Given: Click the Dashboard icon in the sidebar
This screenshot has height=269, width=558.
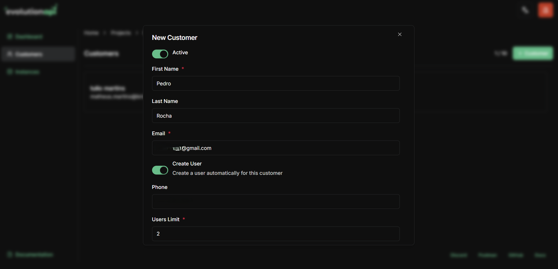Looking at the screenshot, I should point(10,36).
